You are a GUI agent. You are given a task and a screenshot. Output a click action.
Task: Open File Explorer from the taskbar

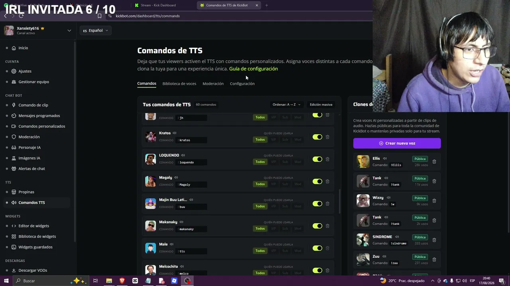[x=109, y=281]
